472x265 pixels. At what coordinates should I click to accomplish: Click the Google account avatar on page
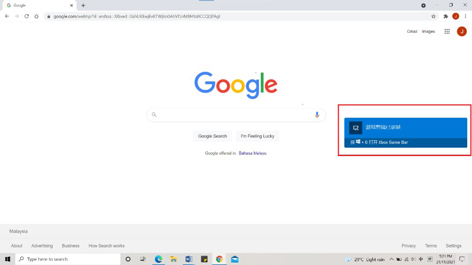tap(461, 32)
